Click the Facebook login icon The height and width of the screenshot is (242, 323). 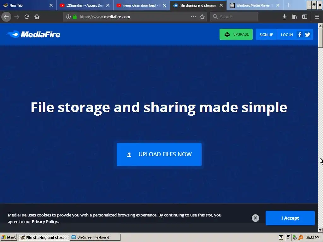click(x=300, y=34)
